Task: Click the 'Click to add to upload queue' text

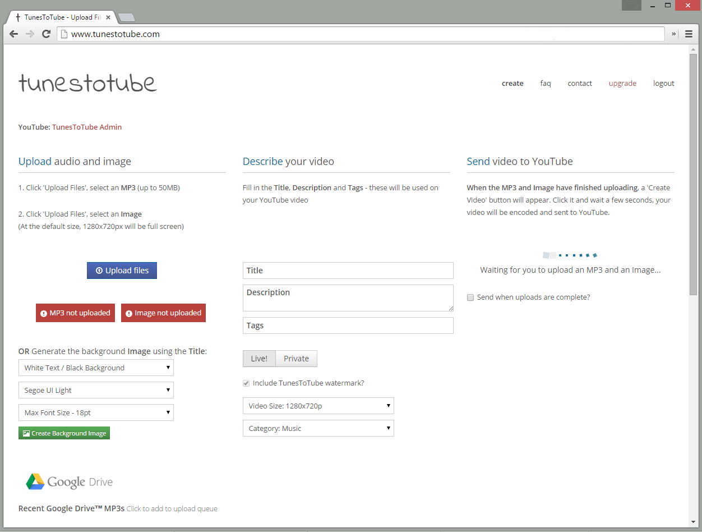Action: click(x=172, y=509)
